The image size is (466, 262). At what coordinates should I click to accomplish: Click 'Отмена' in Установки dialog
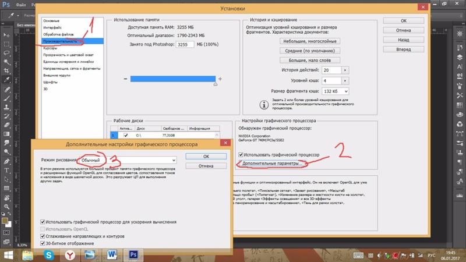(x=403, y=30)
